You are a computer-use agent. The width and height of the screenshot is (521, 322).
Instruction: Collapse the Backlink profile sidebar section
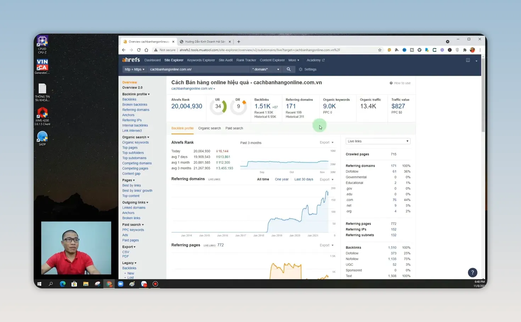(x=136, y=94)
